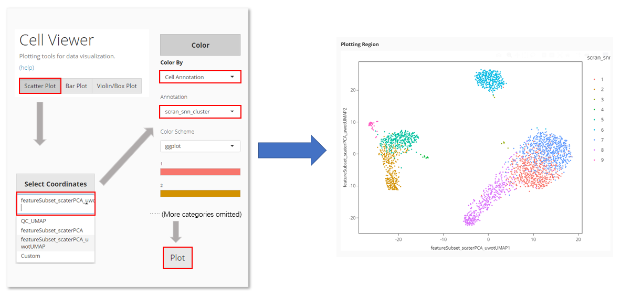Choose QC_UMAP from the coordinates list

[x=33, y=221]
